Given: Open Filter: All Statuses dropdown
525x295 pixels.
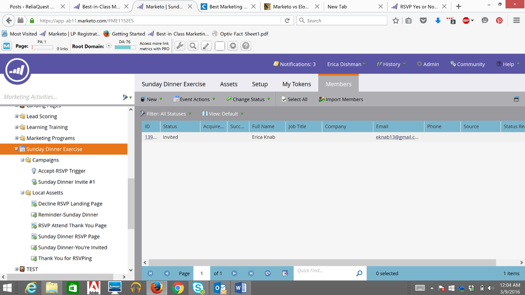Looking at the screenshot, I should coord(166,114).
